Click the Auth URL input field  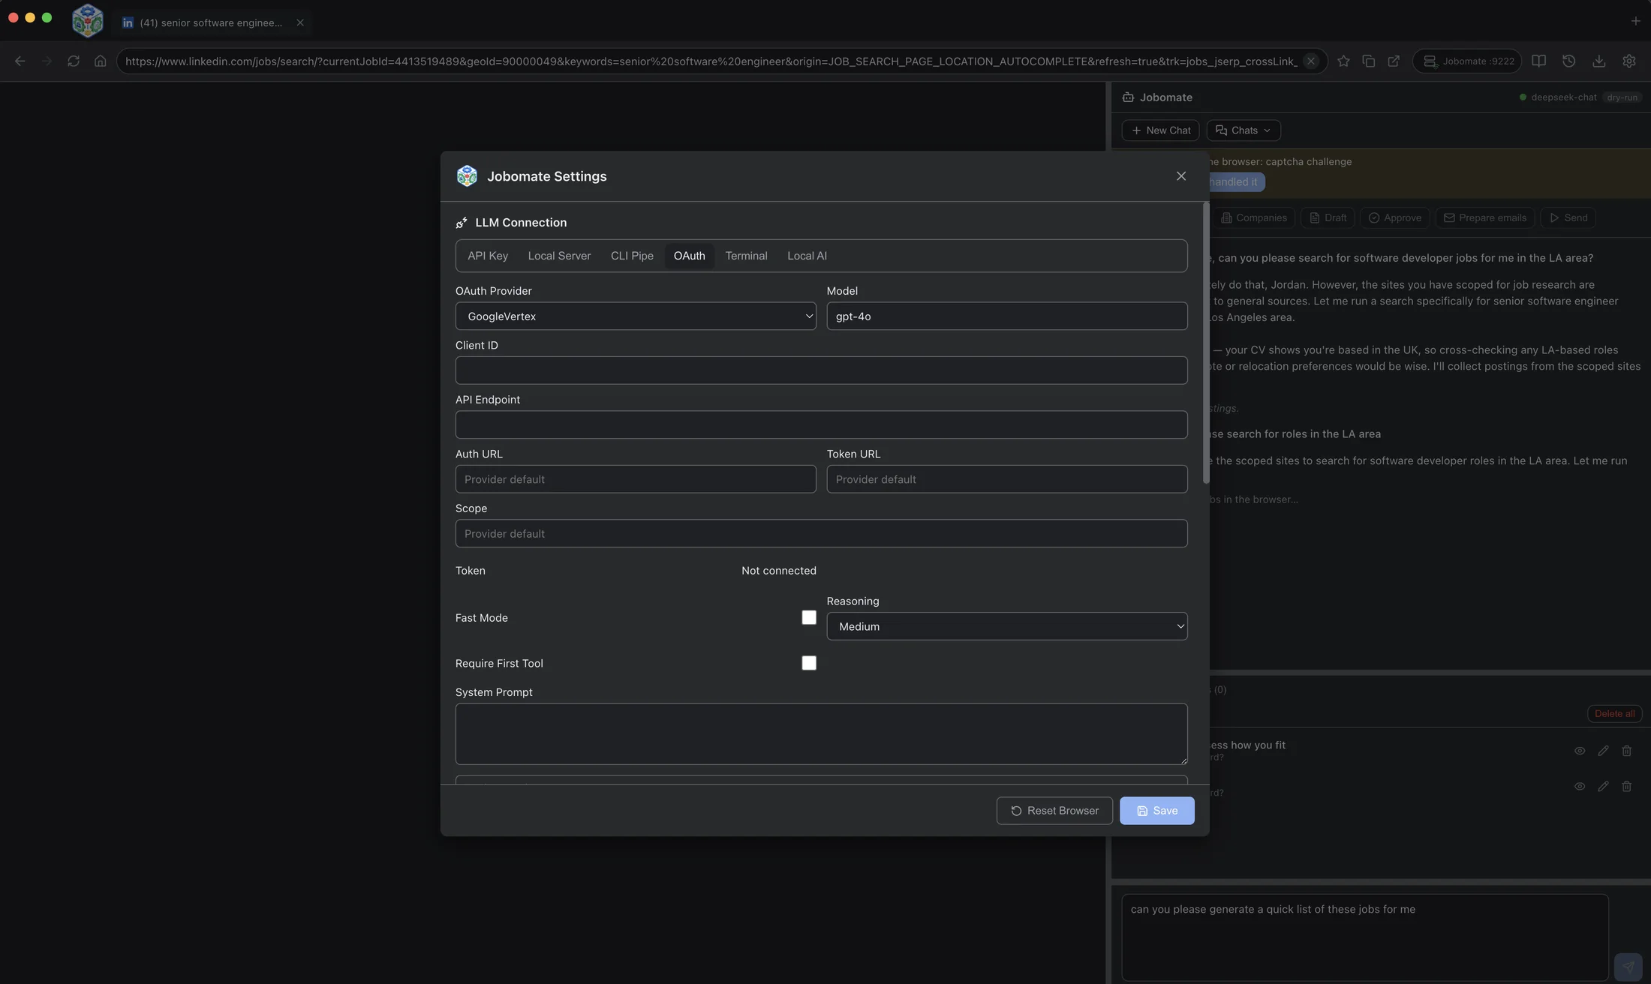point(636,479)
